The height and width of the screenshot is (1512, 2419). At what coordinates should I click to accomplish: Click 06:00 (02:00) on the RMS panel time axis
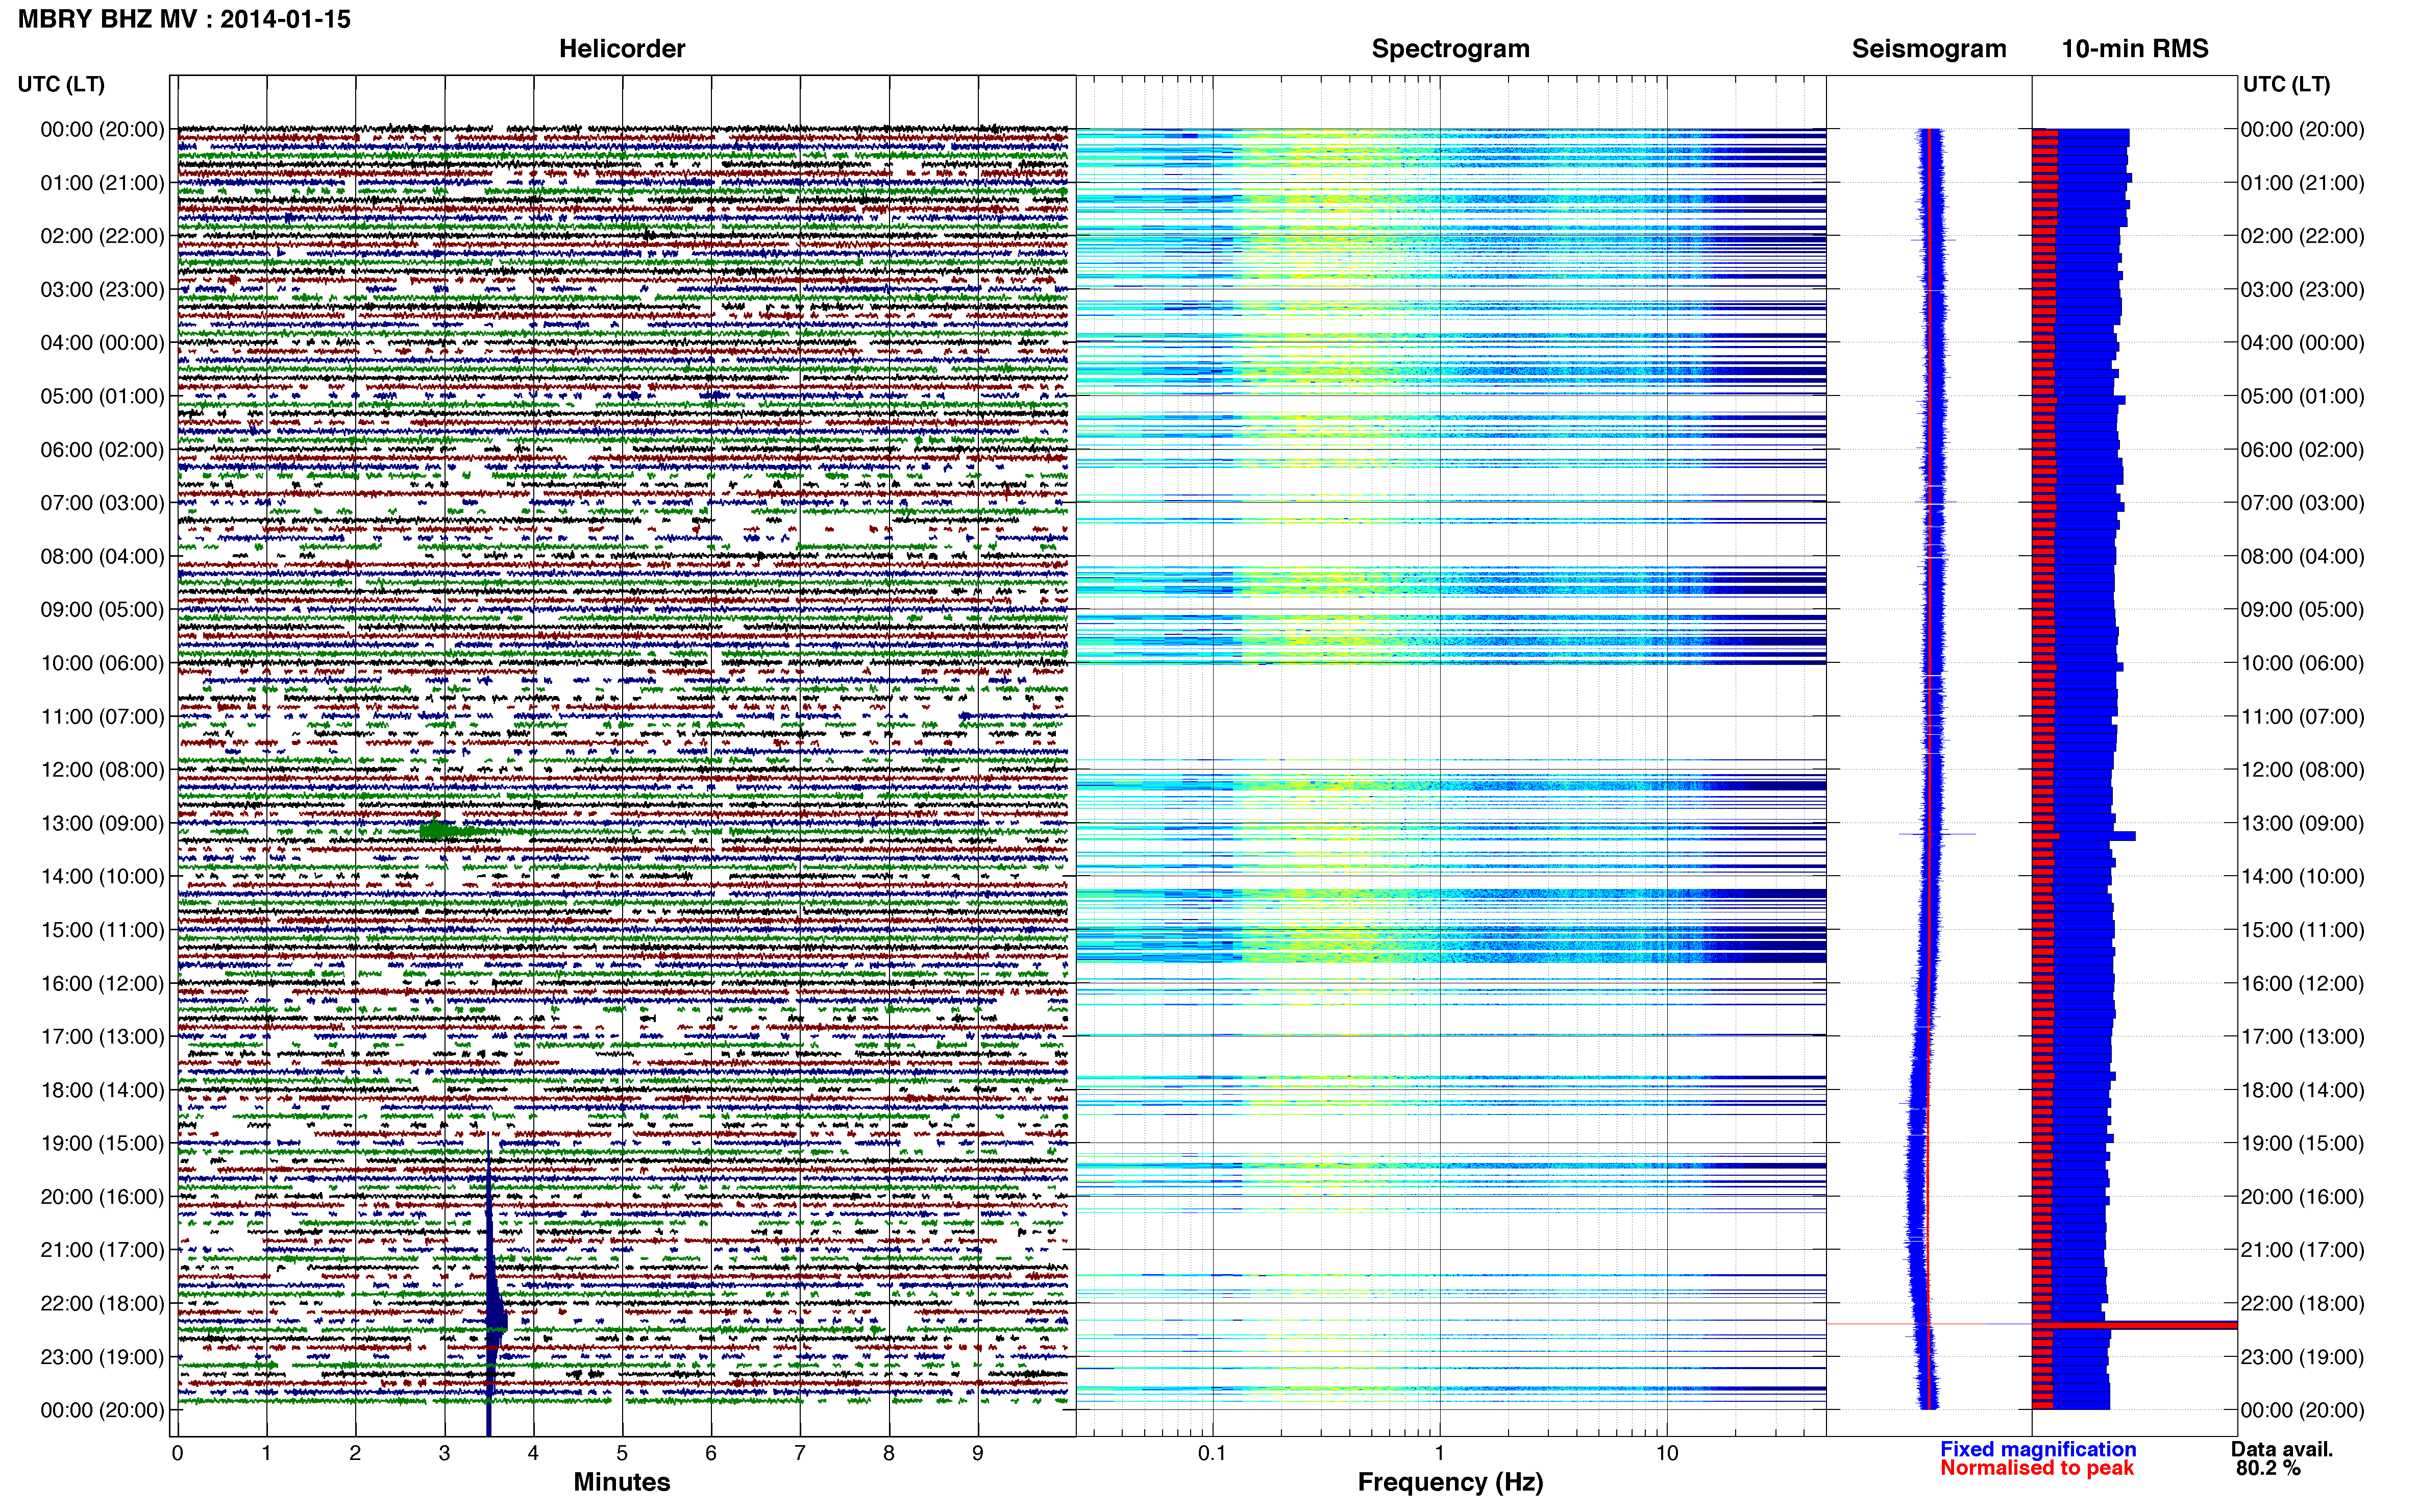[2302, 450]
